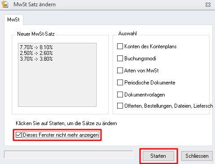Screen dimensions: 215x164
Task: Click the Starten button
Action: 158,156
